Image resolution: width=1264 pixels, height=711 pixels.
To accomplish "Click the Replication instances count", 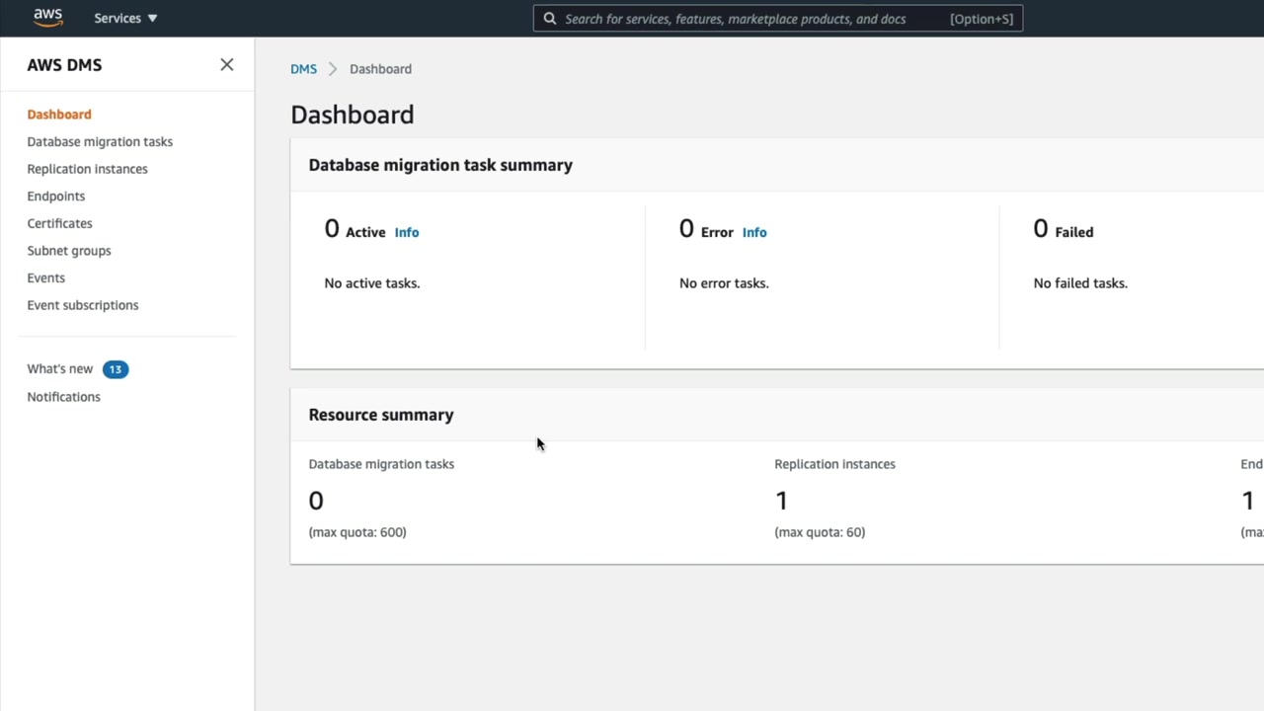I will 781,501.
